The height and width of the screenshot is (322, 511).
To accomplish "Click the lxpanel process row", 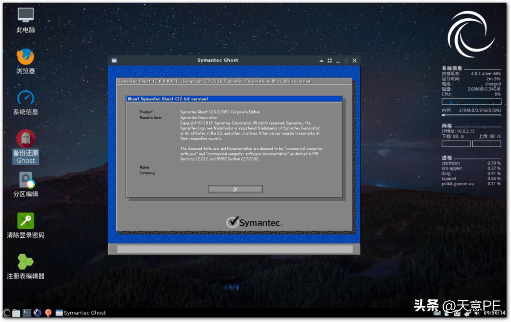I will [471, 178].
